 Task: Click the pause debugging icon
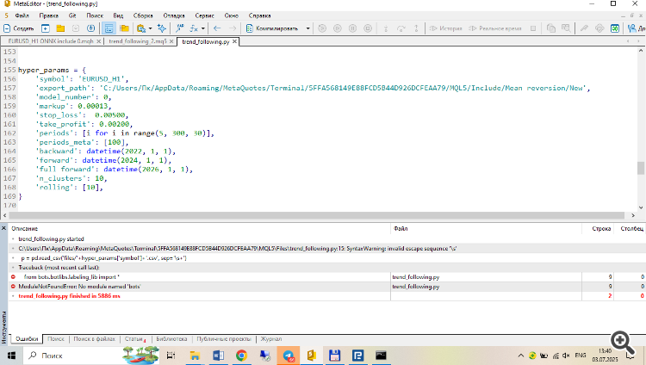click(x=352, y=28)
